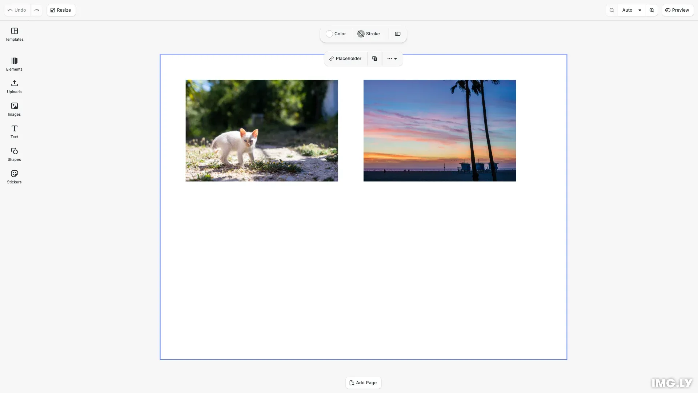698x393 pixels.
Task: Open the Images library panel
Action: (14, 109)
